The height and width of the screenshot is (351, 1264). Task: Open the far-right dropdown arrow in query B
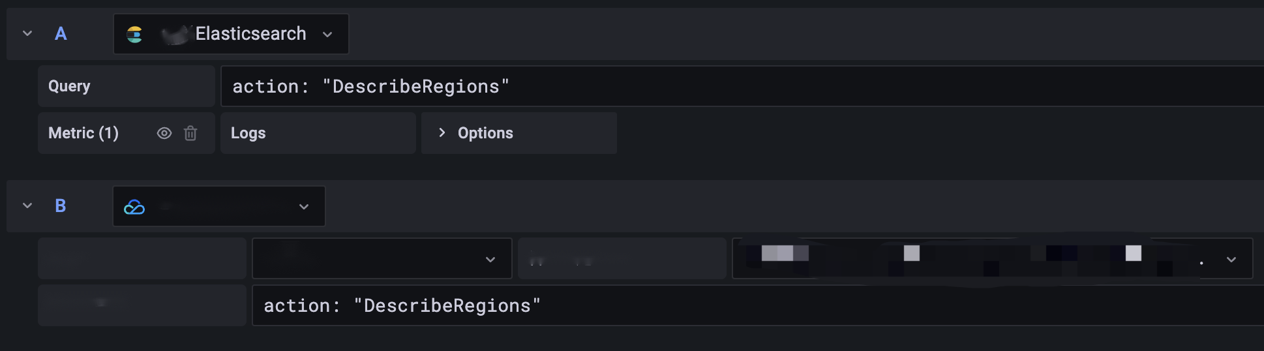pos(1231,260)
